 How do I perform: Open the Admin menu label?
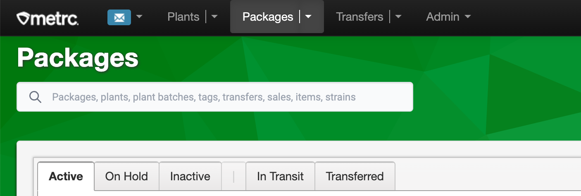[x=443, y=17]
